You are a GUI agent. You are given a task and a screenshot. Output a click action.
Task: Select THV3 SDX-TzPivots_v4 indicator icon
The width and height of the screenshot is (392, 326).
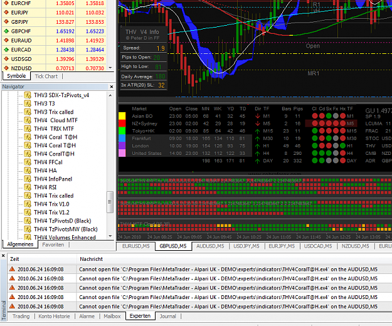(x=28, y=95)
